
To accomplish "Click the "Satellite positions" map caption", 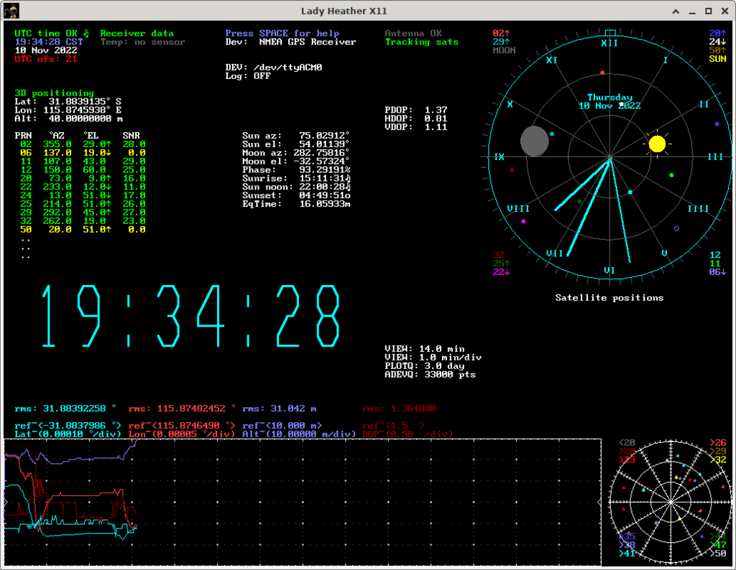I will tap(609, 297).
